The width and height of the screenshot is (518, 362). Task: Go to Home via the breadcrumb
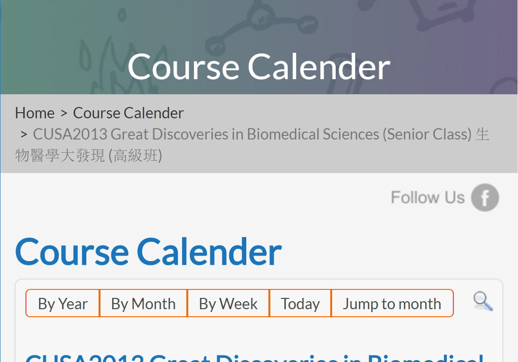(35, 113)
